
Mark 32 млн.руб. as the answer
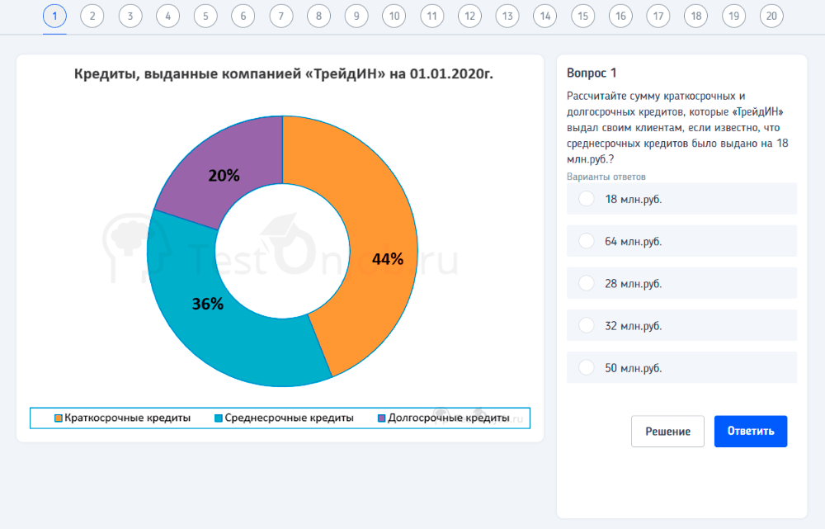tap(681, 325)
